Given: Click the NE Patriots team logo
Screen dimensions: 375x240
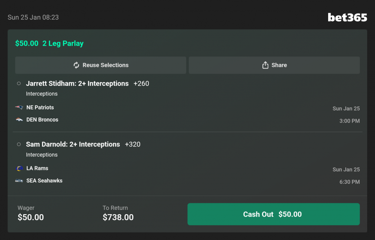Looking at the screenshot, I should [x=19, y=107].
